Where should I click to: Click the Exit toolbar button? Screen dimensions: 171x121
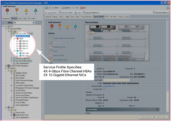[83, 8]
